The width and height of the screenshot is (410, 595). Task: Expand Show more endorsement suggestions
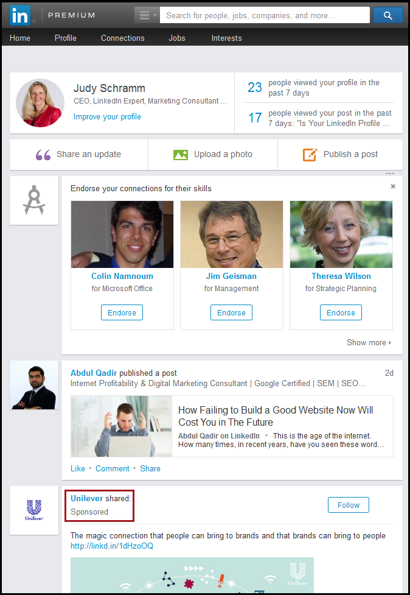[369, 342]
